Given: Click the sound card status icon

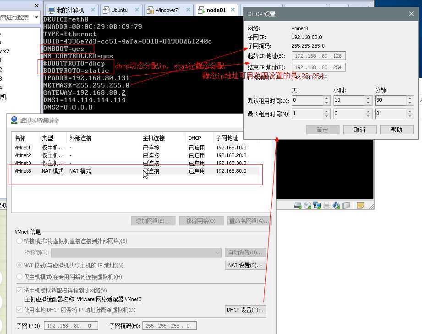Looking at the screenshot, I should [336, 206].
